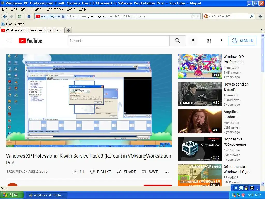This screenshot has width=265, height=199.
Task: Open the list all tabs button
Action: 262,30
